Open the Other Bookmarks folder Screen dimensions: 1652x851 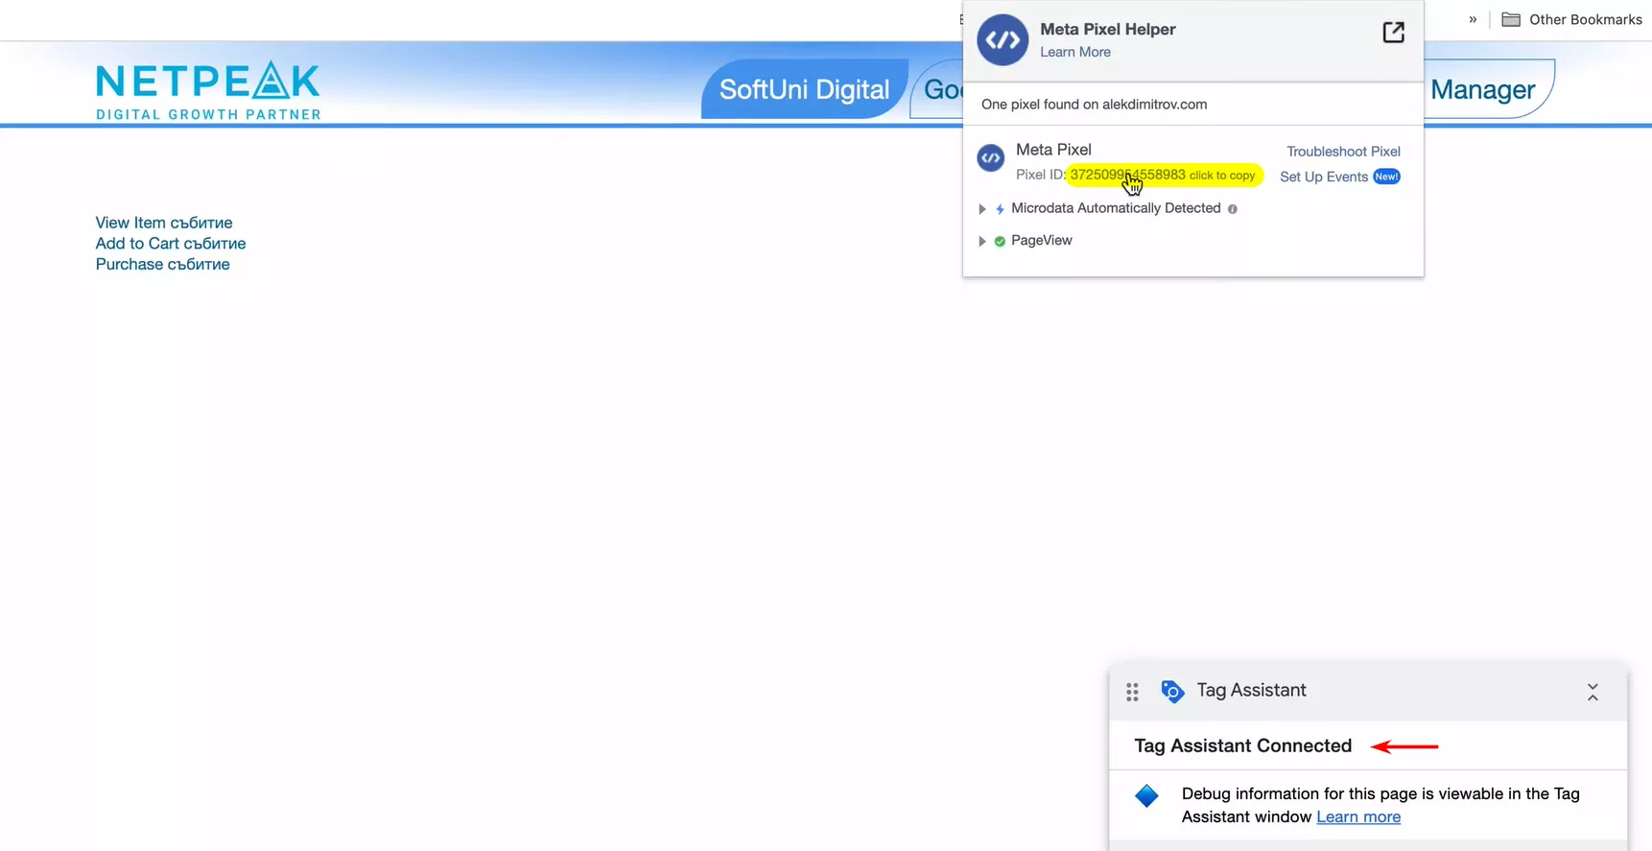(x=1571, y=19)
